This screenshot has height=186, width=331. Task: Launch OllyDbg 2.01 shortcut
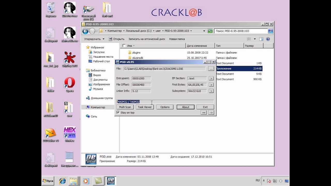[x=70, y=59]
